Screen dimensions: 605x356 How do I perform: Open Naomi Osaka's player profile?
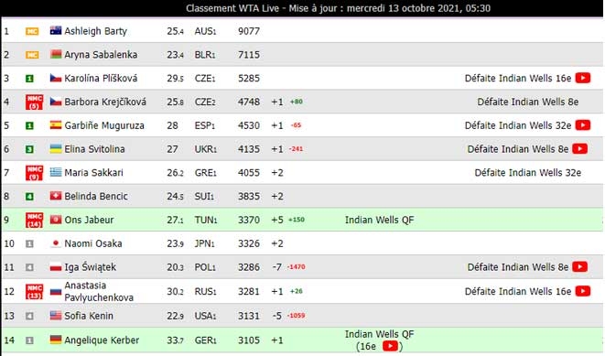click(93, 243)
